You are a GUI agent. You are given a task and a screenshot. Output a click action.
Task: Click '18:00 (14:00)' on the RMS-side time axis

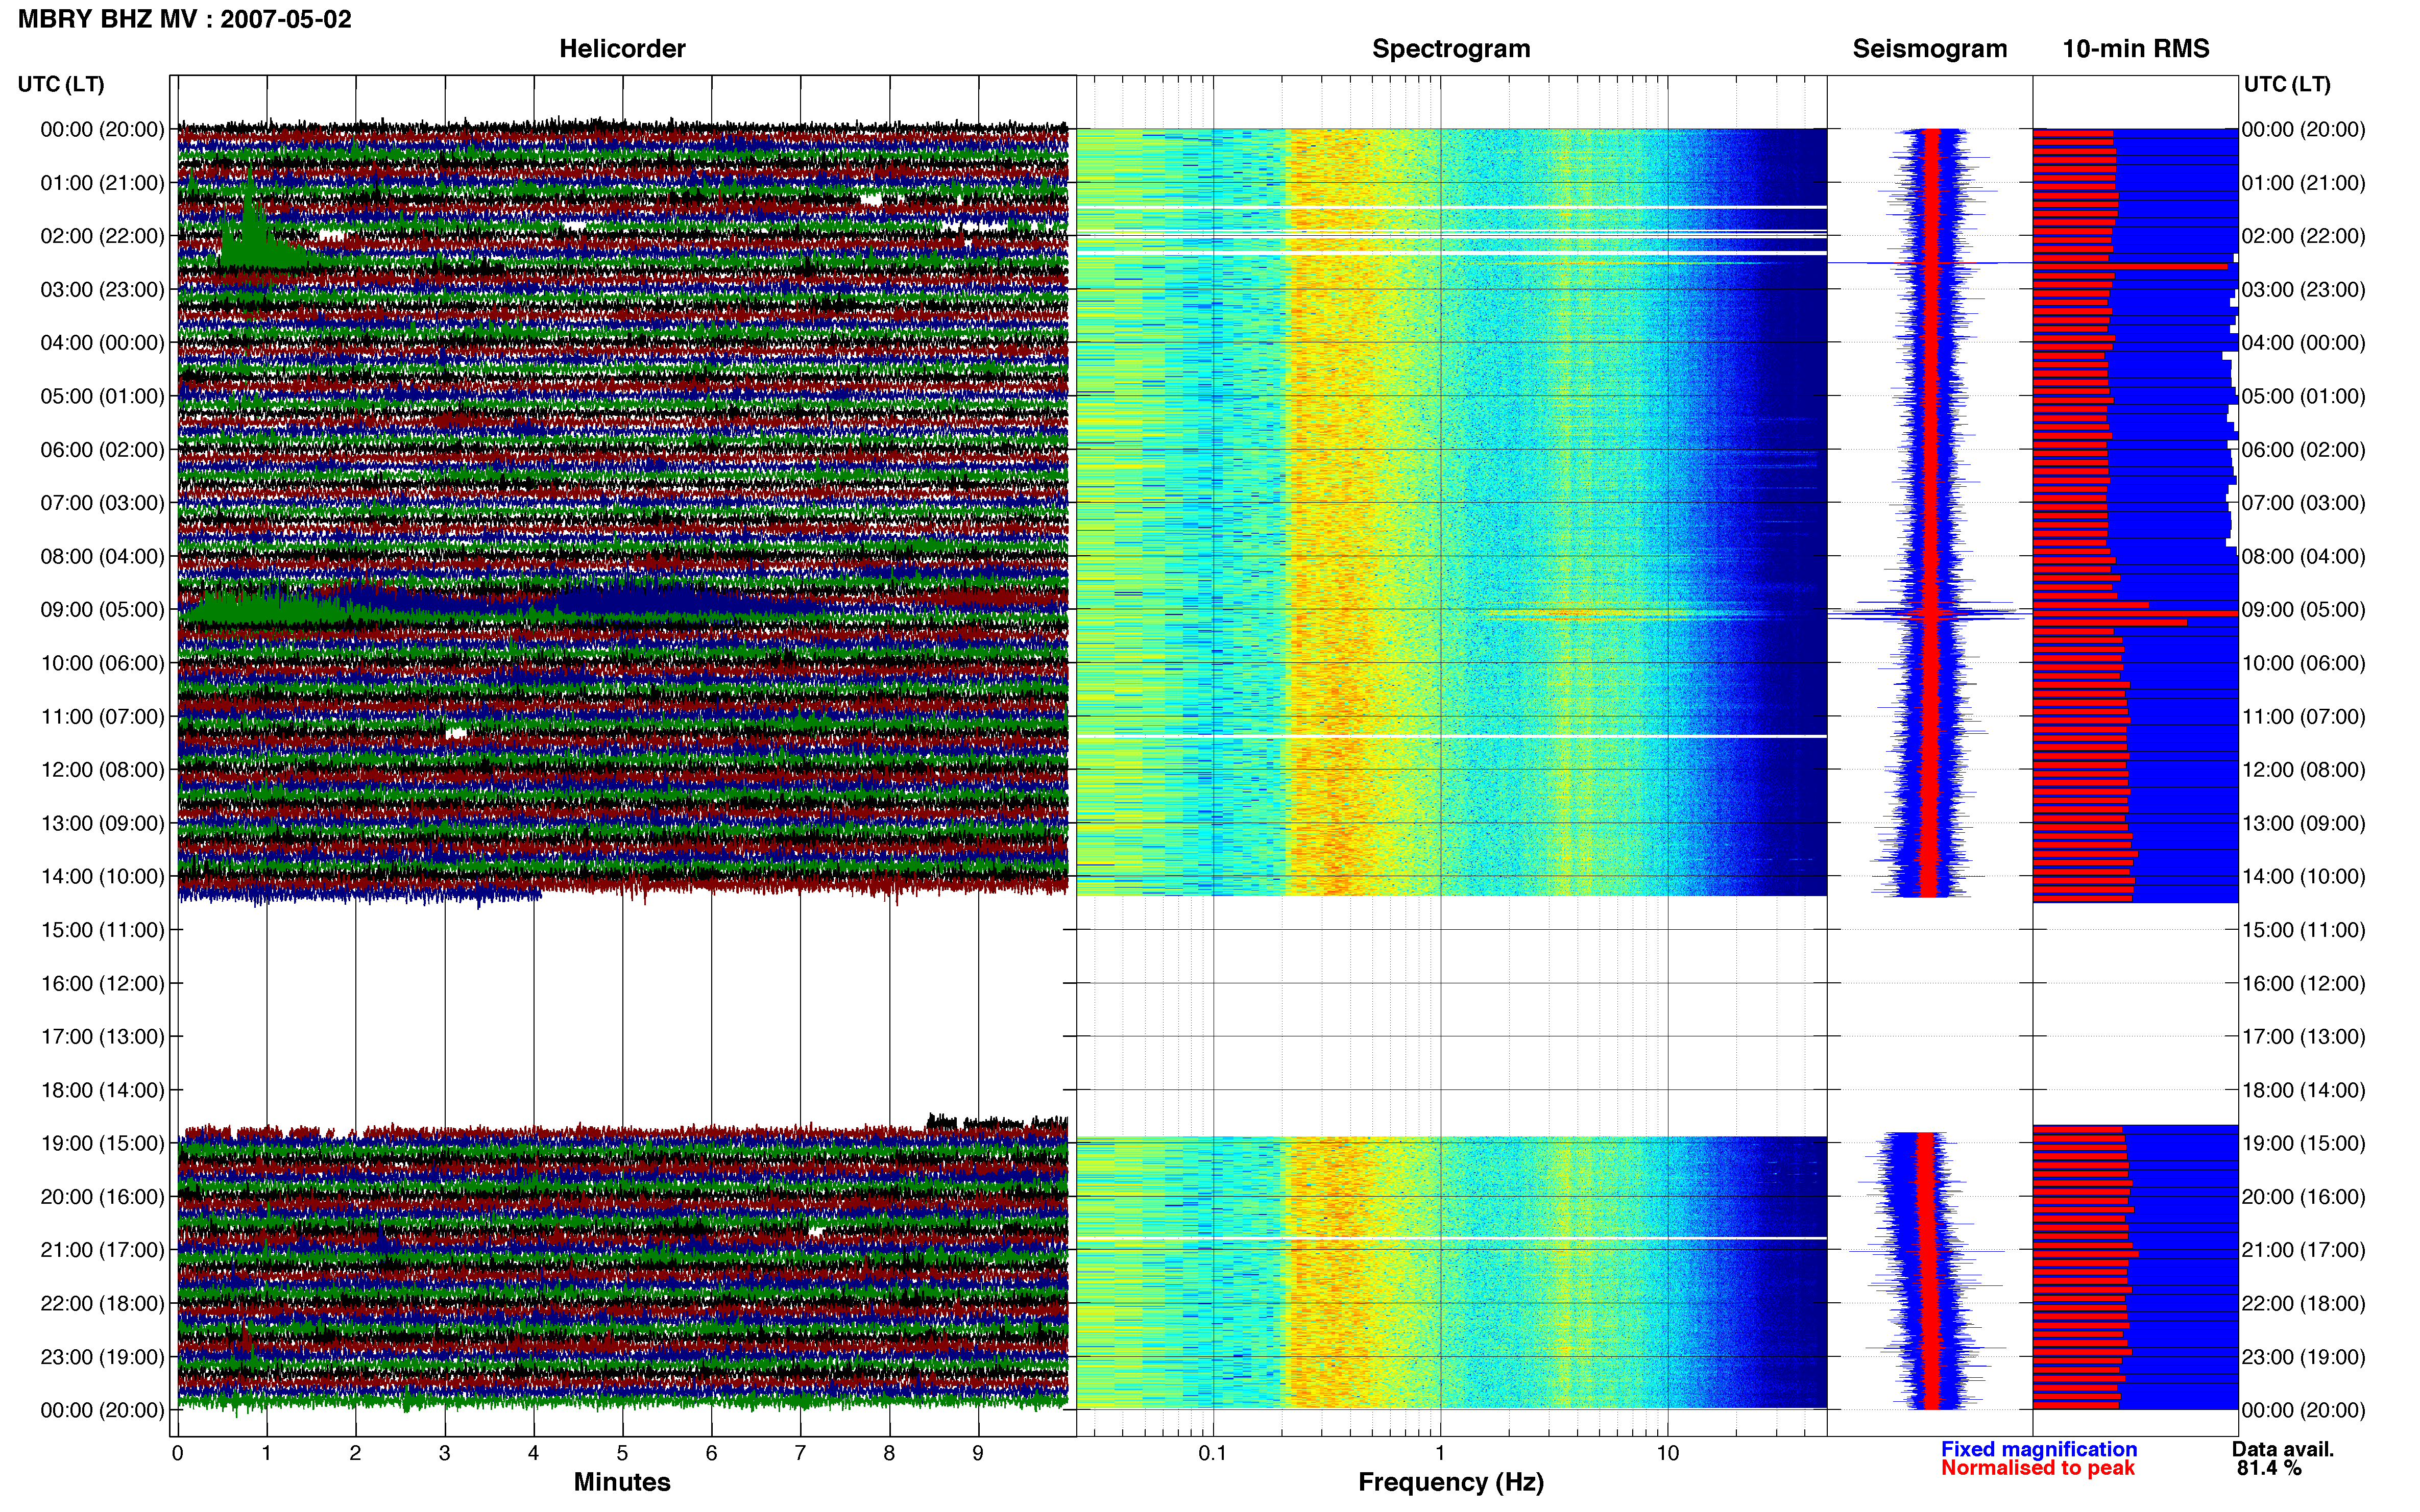(2304, 1090)
